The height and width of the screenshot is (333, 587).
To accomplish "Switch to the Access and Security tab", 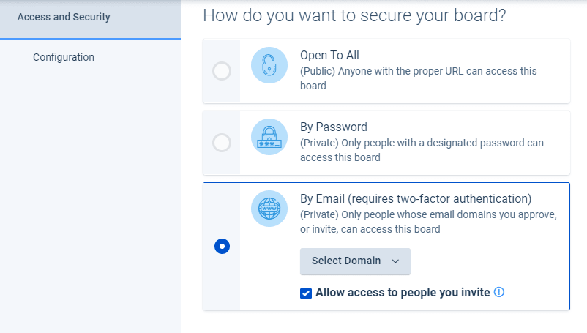I will click(64, 17).
